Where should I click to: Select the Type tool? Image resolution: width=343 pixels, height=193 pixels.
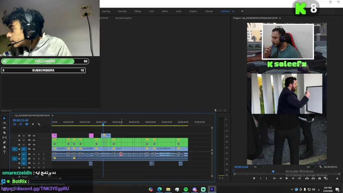[4, 152]
